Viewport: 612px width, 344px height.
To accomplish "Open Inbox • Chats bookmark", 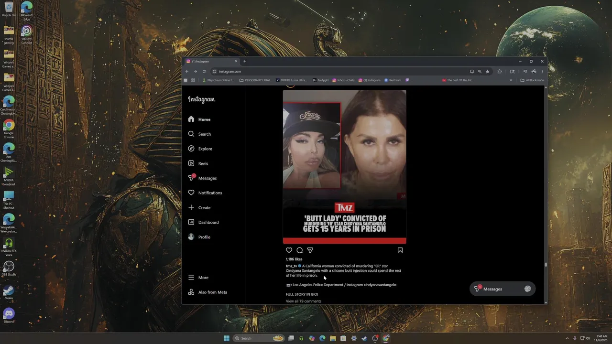I will (x=343, y=80).
